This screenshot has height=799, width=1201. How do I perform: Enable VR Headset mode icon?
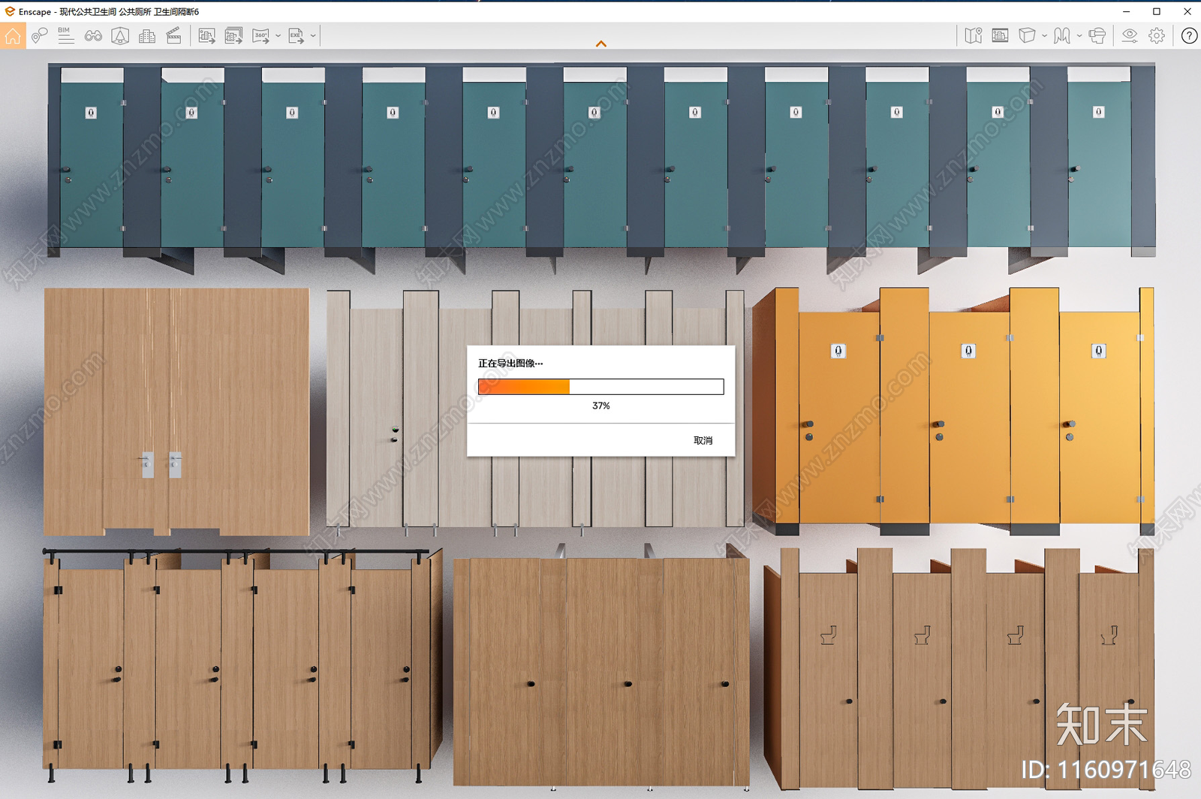tap(1097, 35)
